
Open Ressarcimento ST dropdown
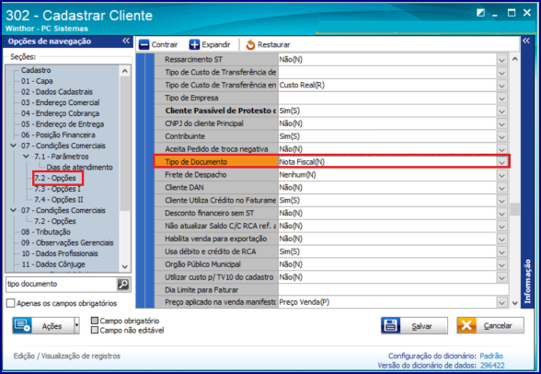[x=502, y=60]
